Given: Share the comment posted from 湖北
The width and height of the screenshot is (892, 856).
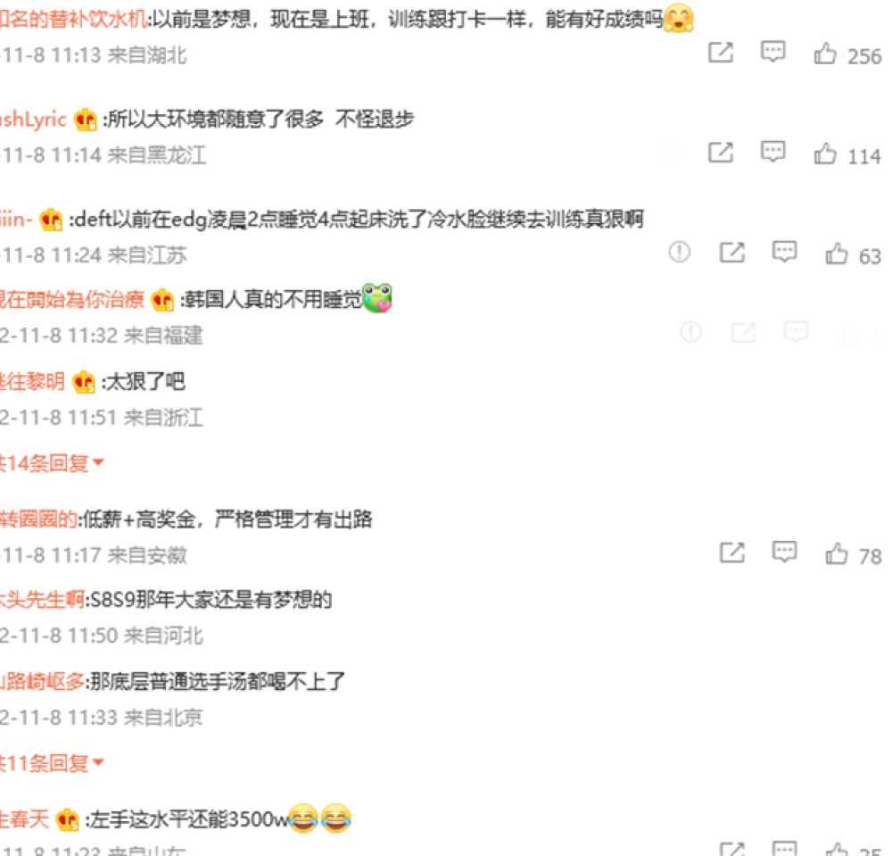Looking at the screenshot, I should coord(721,53).
